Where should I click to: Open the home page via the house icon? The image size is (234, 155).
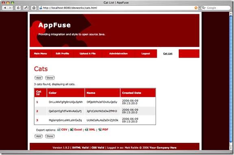(x=34, y=8)
